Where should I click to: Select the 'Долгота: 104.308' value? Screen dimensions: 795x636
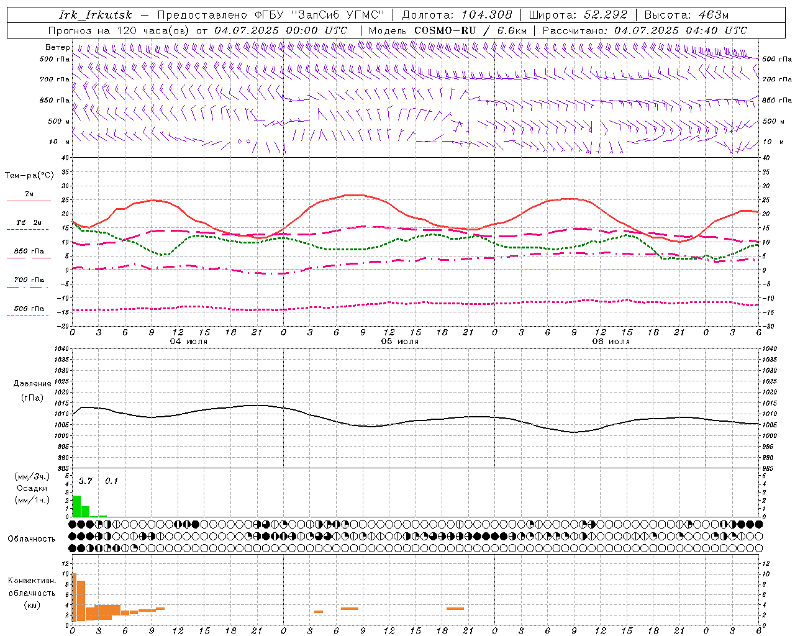pyautogui.click(x=457, y=15)
